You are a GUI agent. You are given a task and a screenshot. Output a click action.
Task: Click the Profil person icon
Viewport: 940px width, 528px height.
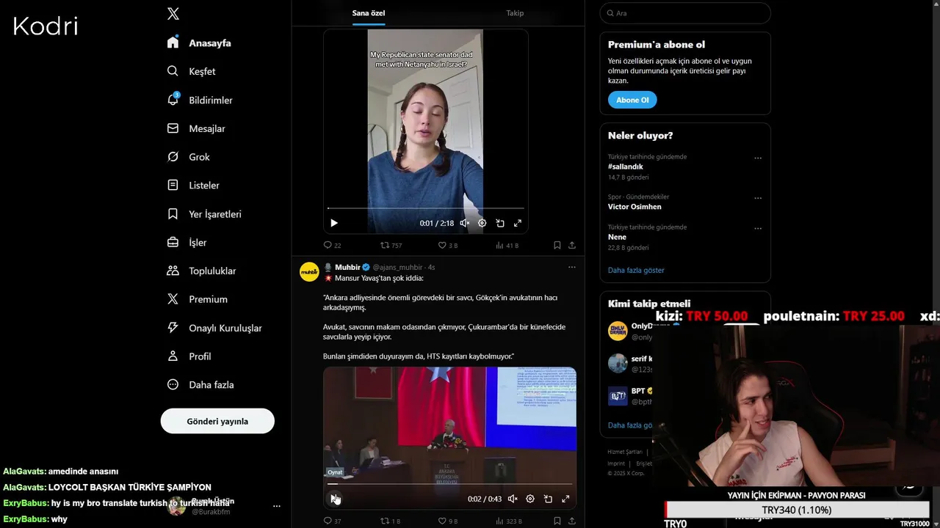point(173,356)
